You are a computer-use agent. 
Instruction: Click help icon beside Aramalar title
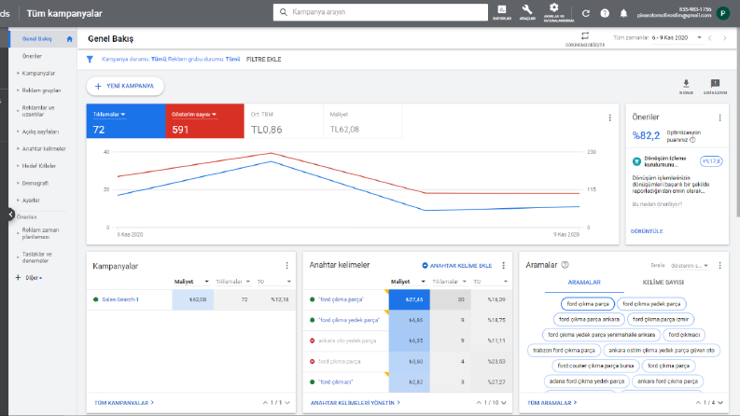pos(565,265)
